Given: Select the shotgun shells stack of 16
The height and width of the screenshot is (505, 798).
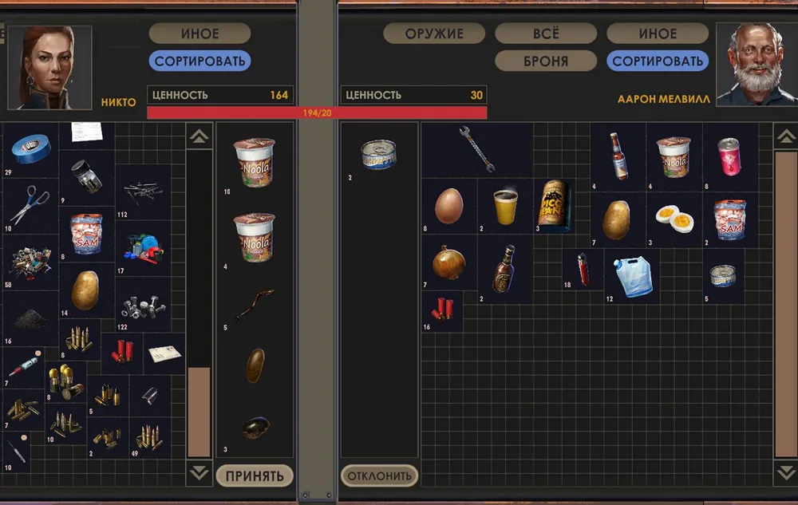Looking at the screenshot, I should click(442, 311).
